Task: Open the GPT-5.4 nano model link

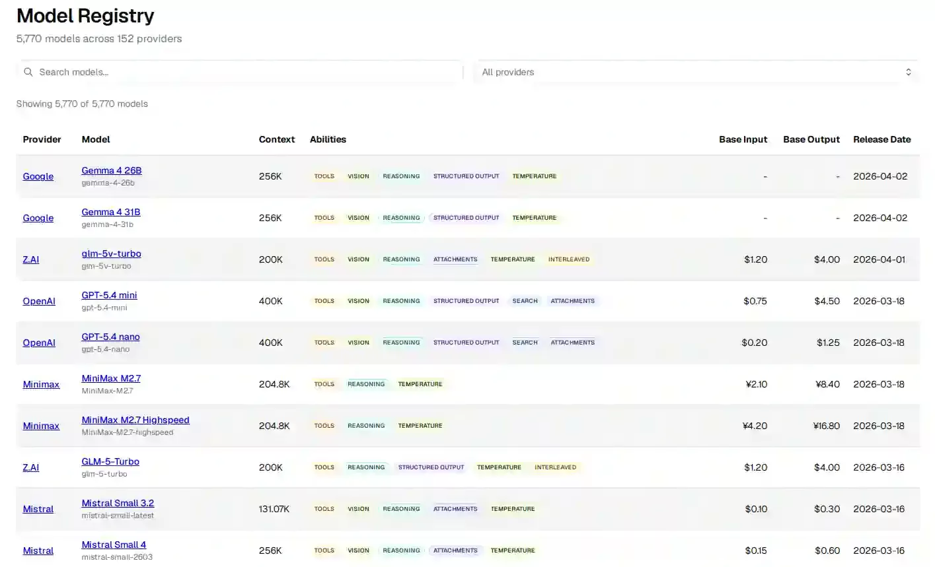Action: pos(110,337)
